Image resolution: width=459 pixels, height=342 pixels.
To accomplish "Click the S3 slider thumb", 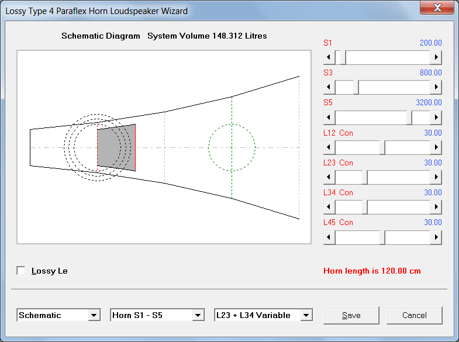I will [356, 87].
